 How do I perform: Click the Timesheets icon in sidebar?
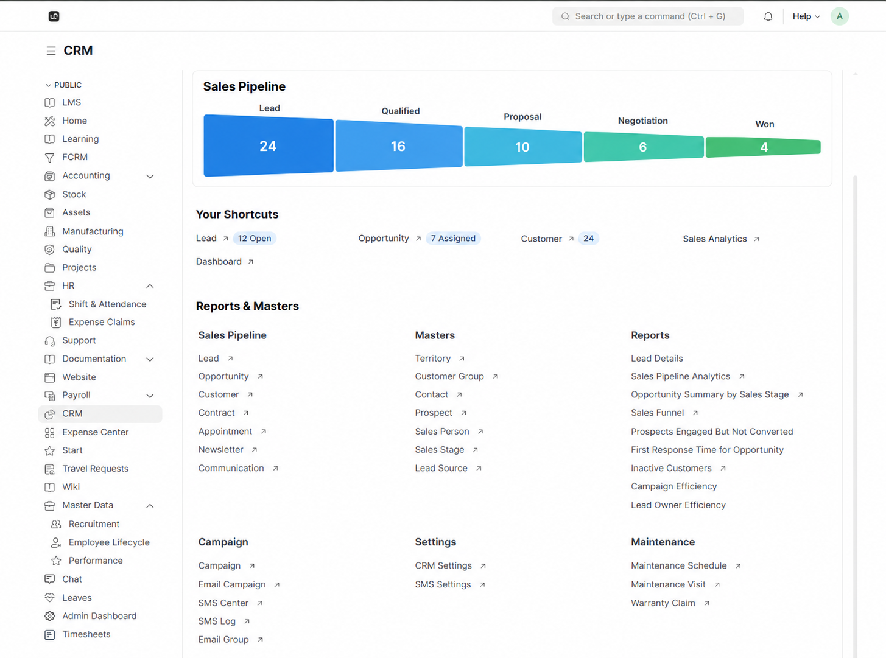click(50, 634)
